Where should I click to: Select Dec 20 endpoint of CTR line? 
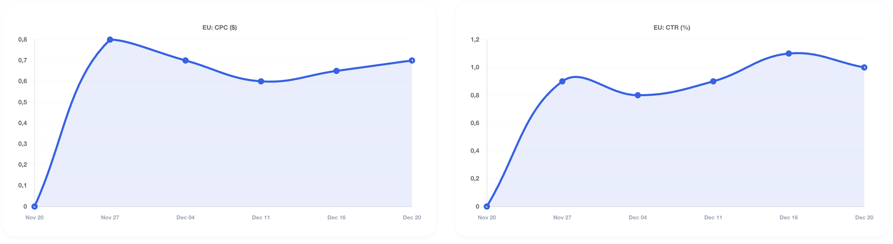tap(864, 67)
